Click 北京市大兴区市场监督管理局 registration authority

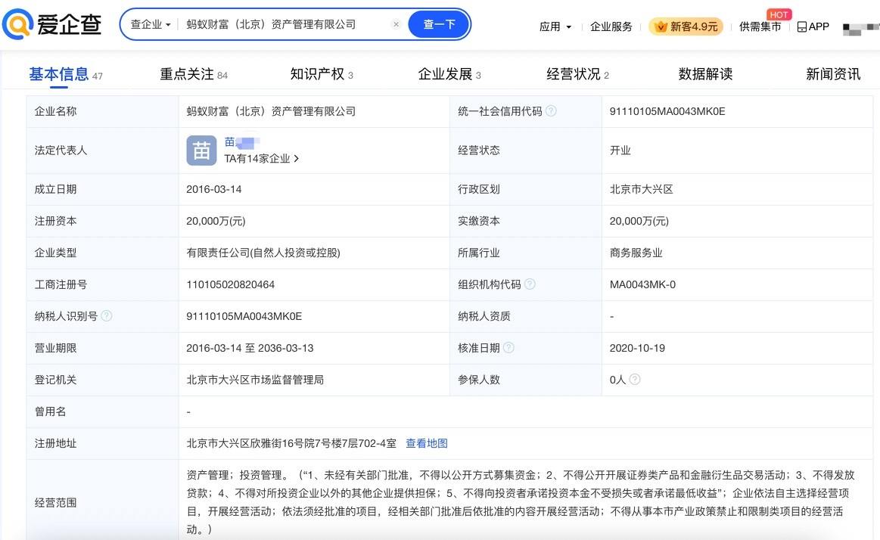pos(255,380)
